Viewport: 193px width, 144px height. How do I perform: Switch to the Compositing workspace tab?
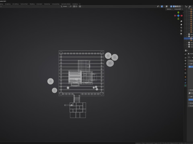click(55, 4)
